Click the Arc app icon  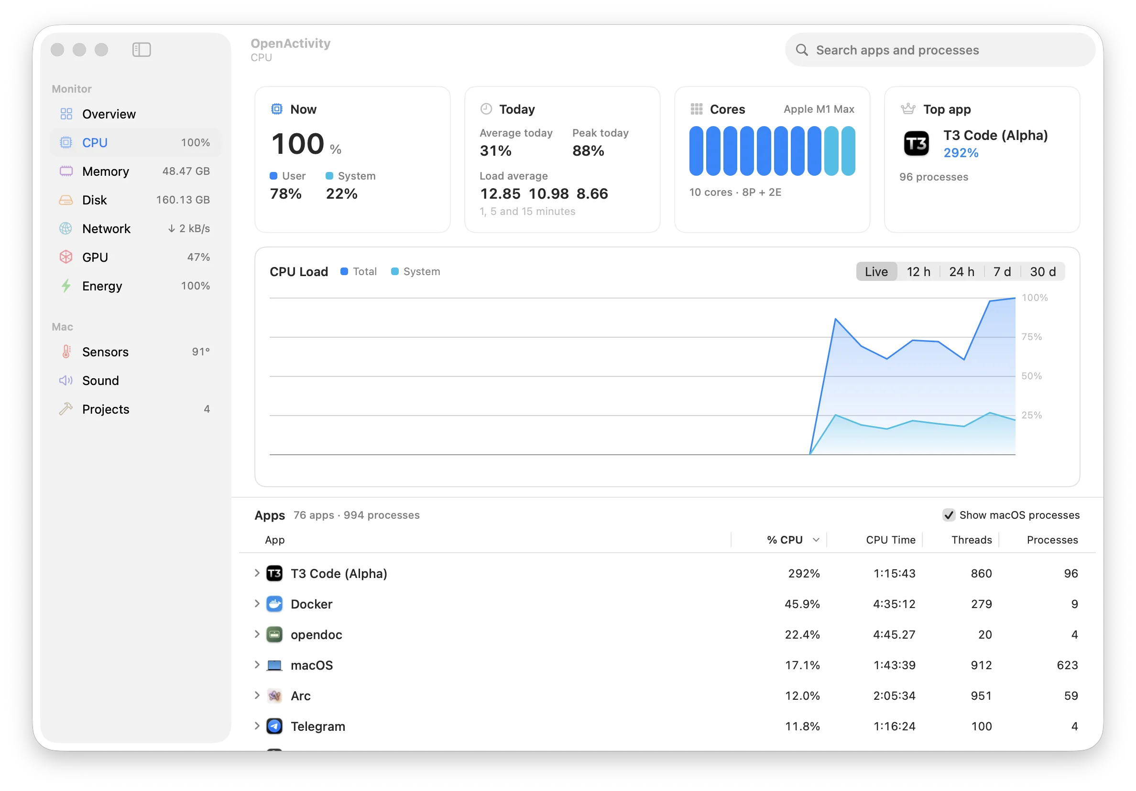274,696
